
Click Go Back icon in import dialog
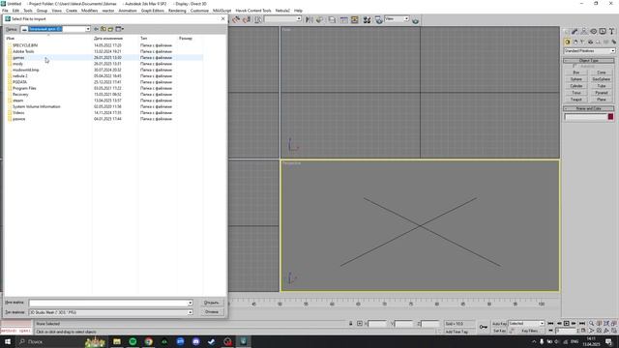(96, 29)
